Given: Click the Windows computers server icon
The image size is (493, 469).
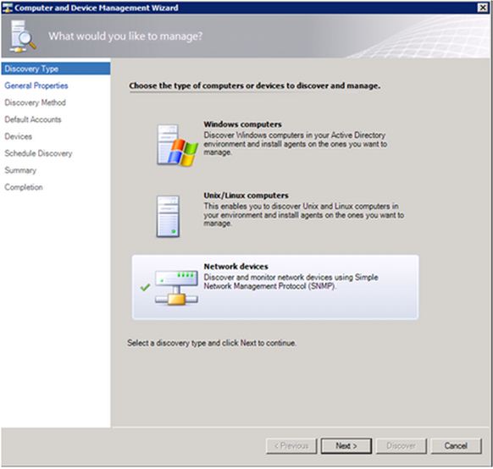Looking at the screenshot, I should pyautogui.click(x=177, y=145).
